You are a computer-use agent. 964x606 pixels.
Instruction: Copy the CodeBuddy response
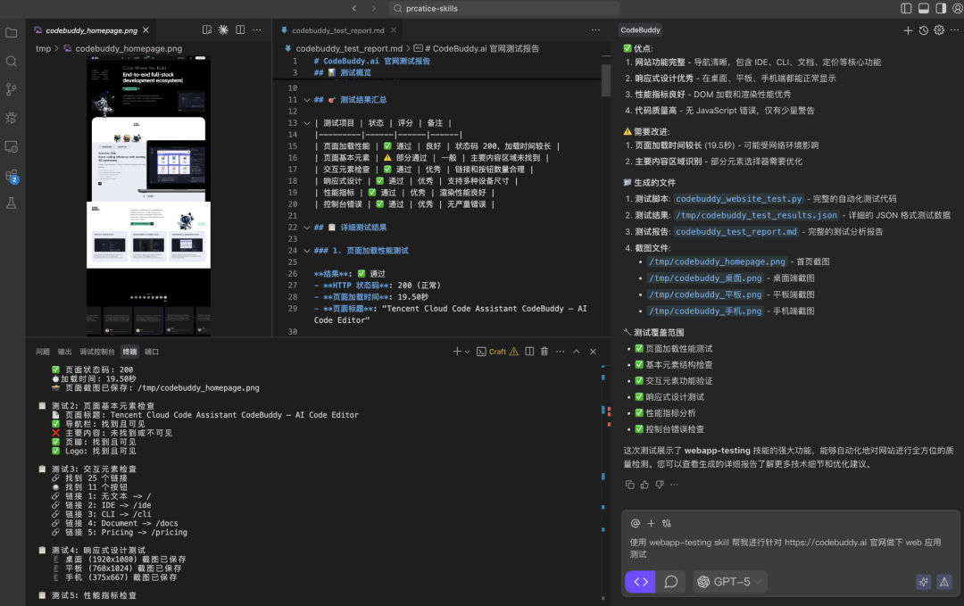[x=629, y=485]
